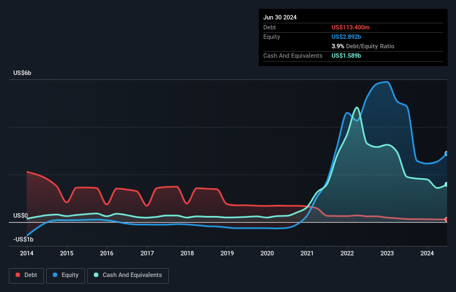The image size is (456, 292).
Task: Click the 2014 x-axis label
Action: click(27, 253)
